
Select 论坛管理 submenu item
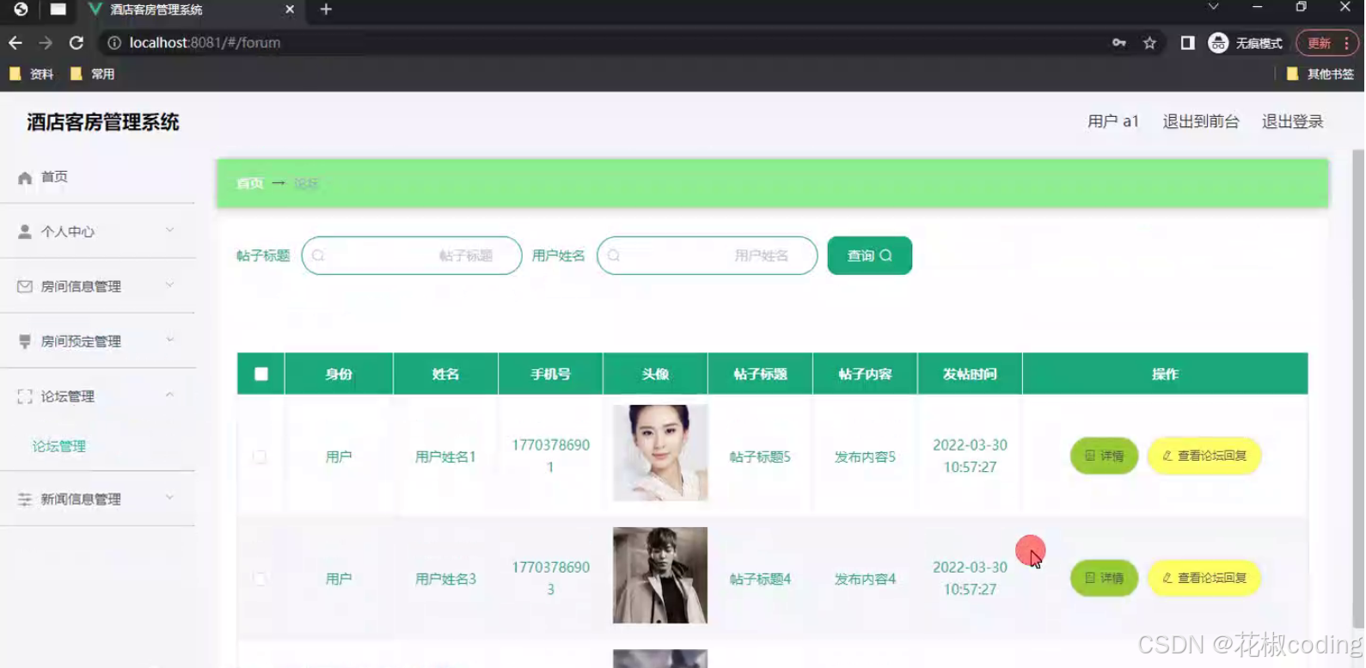coord(59,446)
